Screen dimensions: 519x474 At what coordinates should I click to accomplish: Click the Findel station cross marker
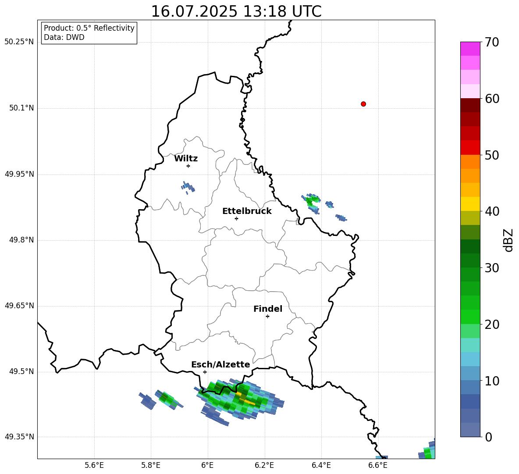tap(267, 317)
